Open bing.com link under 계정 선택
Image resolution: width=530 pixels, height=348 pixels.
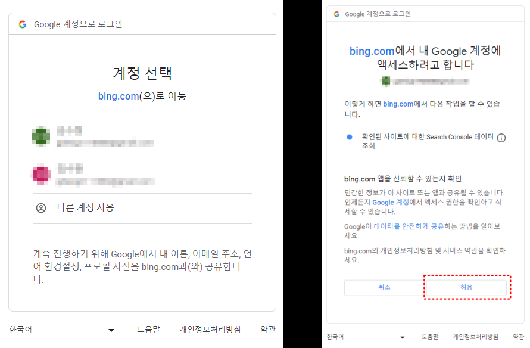(119, 96)
